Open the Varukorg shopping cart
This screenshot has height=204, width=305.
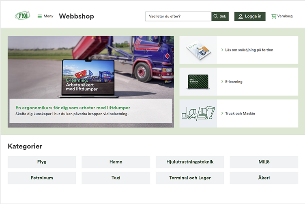click(x=281, y=17)
